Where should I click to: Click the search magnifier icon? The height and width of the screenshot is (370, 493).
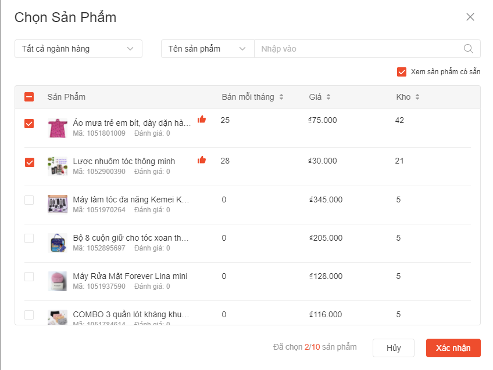(x=469, y=49)
